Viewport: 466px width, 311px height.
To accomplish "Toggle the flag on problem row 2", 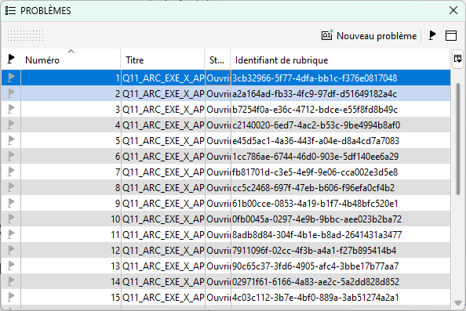I will pyautogui.click(x=11, y=93).
